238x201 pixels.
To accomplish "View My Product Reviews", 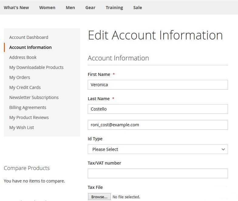I will 29,118.
